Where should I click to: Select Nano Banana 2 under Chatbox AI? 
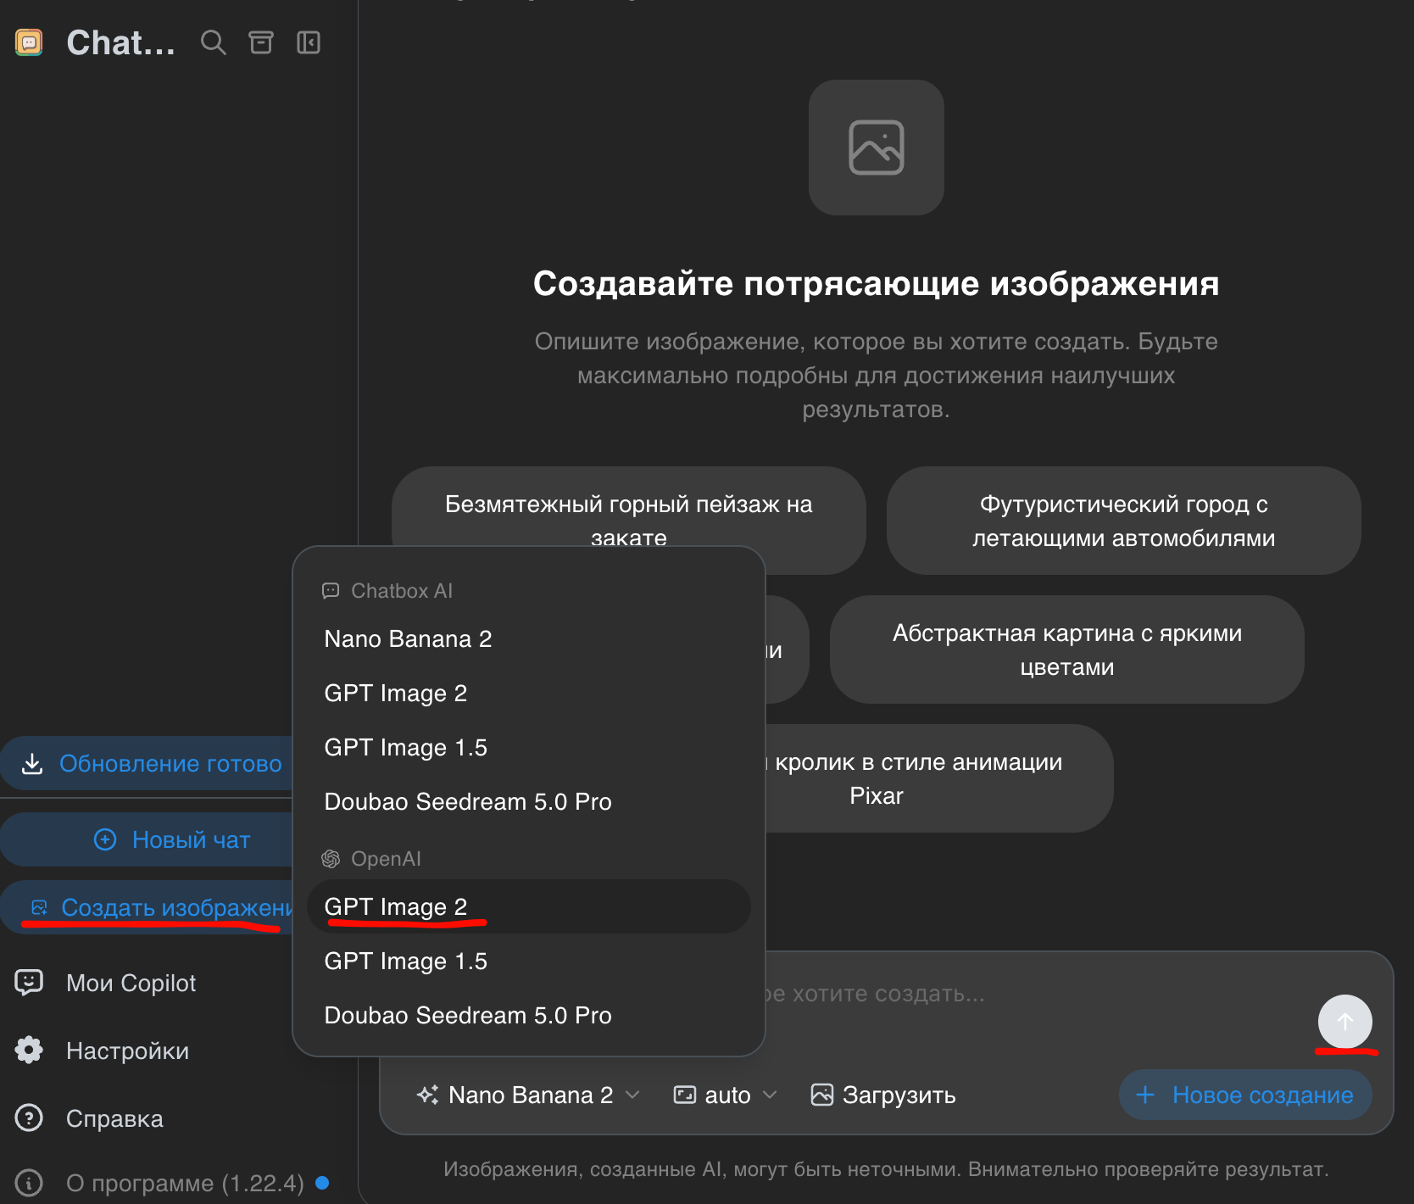pyautogui.click(x=529, y=638)
